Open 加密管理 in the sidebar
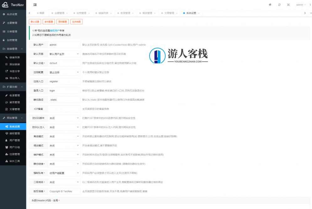Image resolution: width=312 pixels, height=209 pixels. [x=13, y=40]
